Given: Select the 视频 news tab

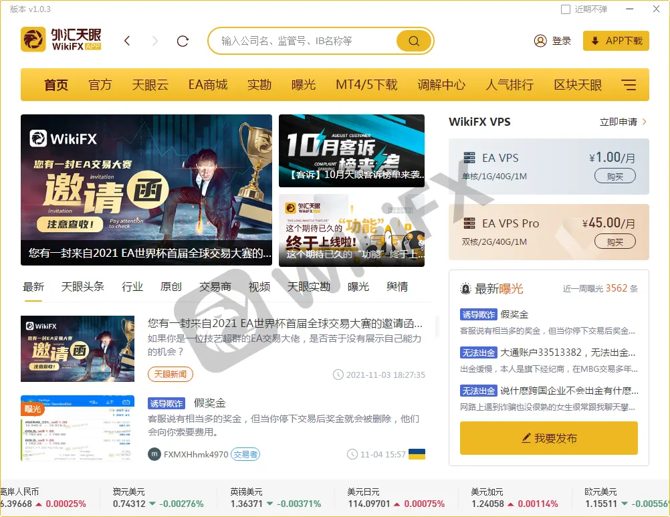Looking at the screenshot, I should tap(259, 287).
